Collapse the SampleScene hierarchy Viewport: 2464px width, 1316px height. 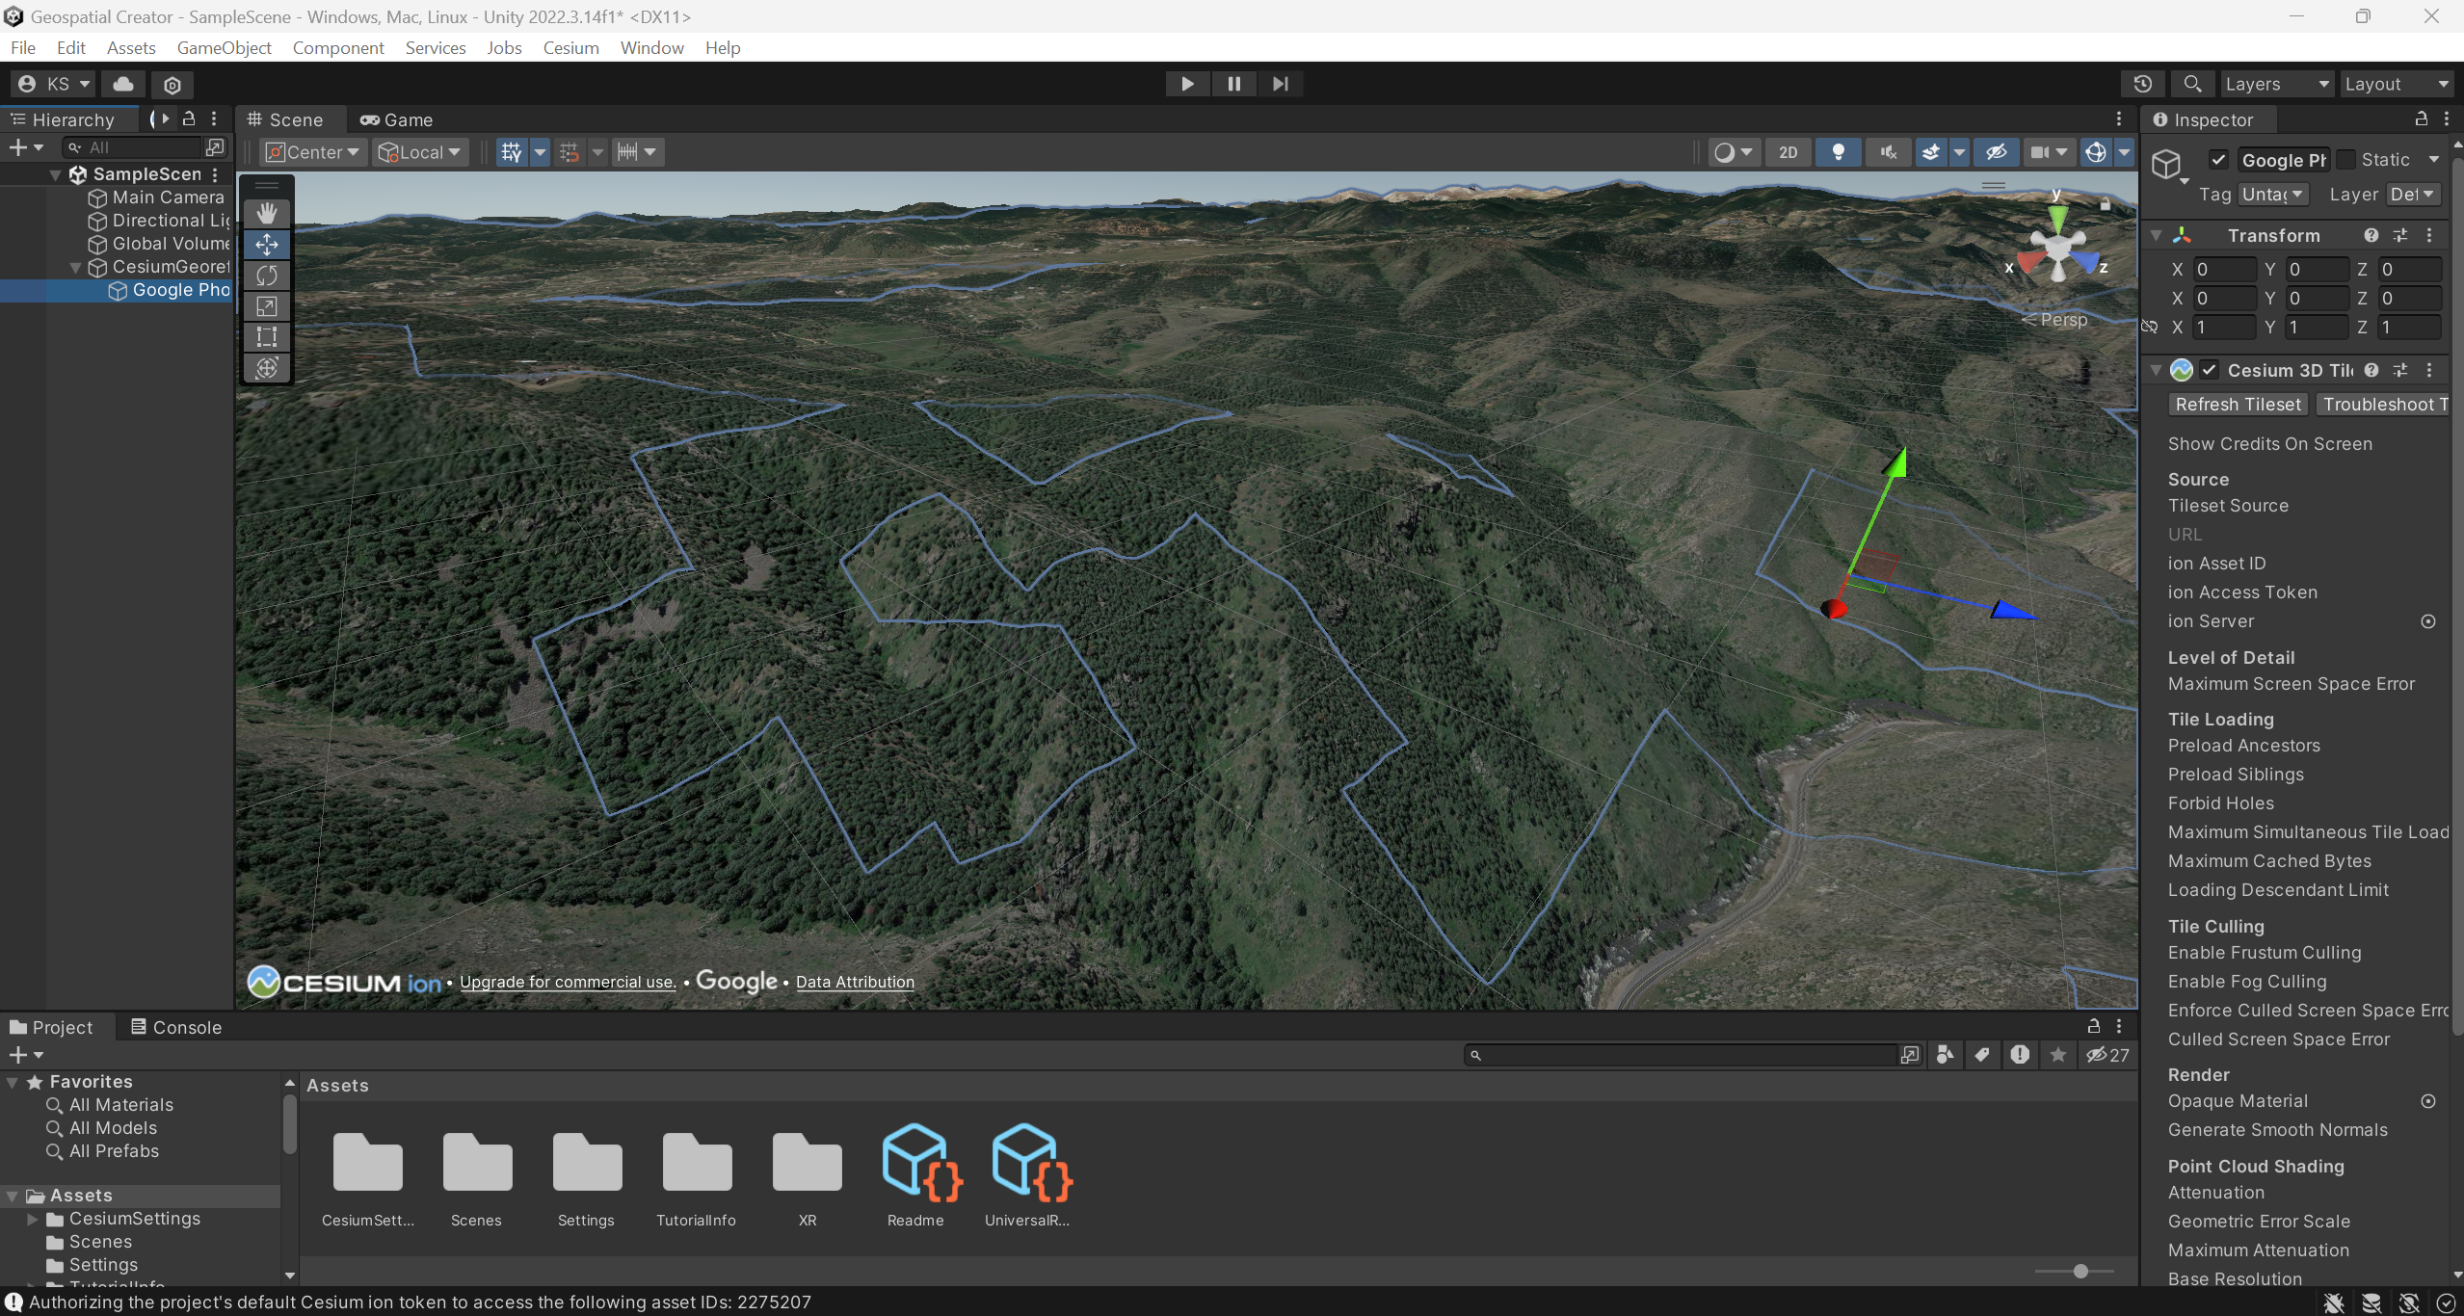click(56, 174)
